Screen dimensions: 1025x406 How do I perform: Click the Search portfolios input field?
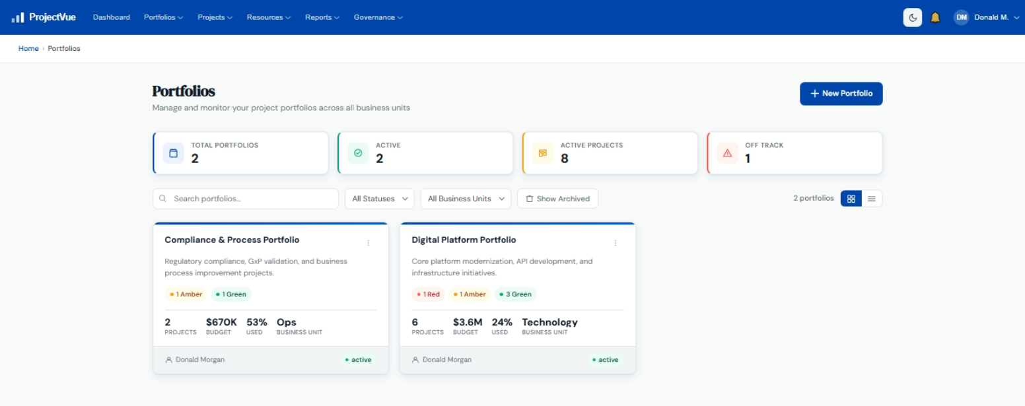pyautogui.click(x=246, y=199)
